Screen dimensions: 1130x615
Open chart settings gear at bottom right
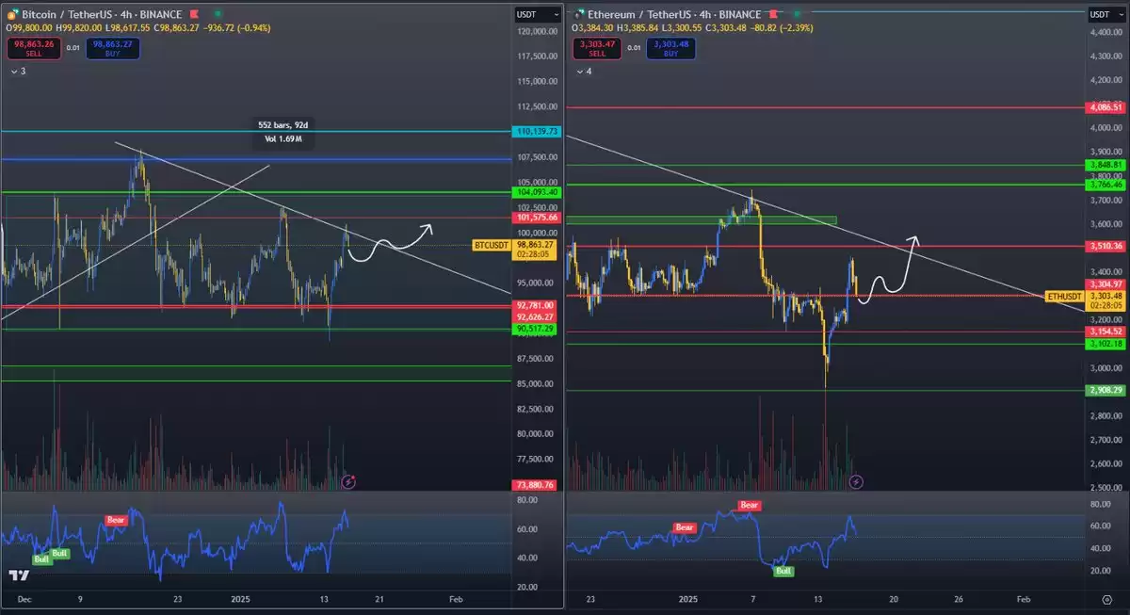click(1106, 599)
